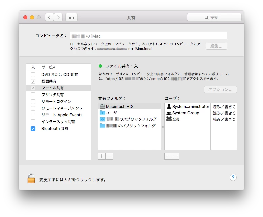Toggle the 画面共有 checkbox
The width and height of the screenshot is (263, 217).
pyautogui.click(x=33, y=81)
